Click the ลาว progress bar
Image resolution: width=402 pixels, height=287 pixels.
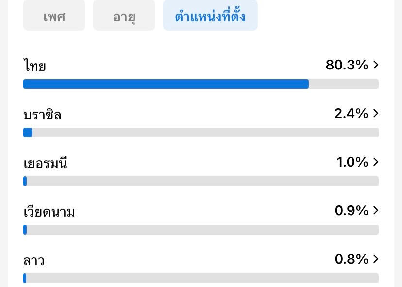(x=201, y=278)
